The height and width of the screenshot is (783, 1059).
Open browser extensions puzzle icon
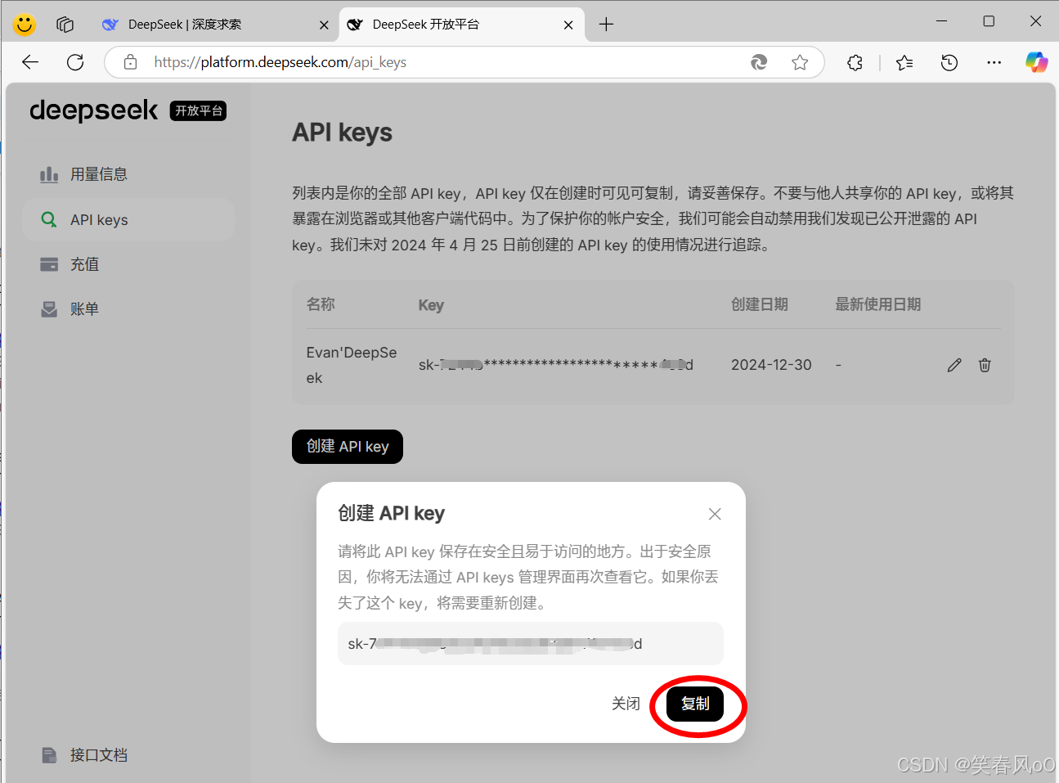click(855, 62)
